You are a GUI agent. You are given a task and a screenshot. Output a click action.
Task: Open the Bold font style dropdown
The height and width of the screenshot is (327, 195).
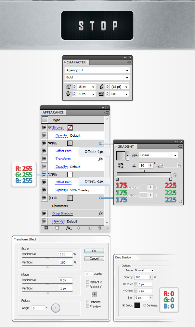click(x=127, y=77)
